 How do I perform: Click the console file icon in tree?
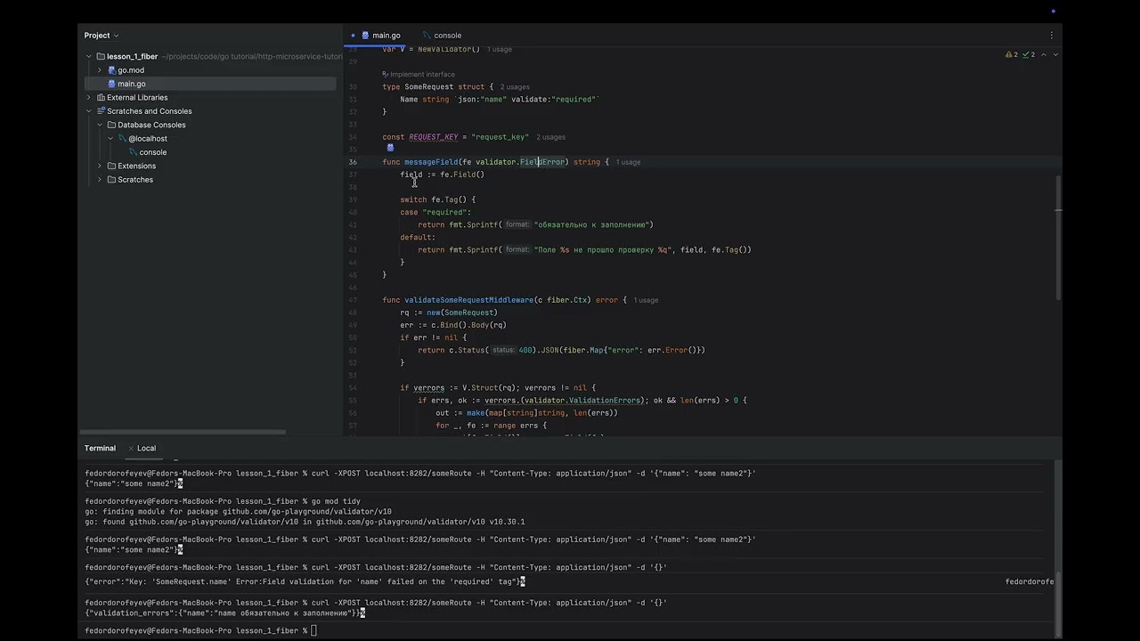(133, 152)
